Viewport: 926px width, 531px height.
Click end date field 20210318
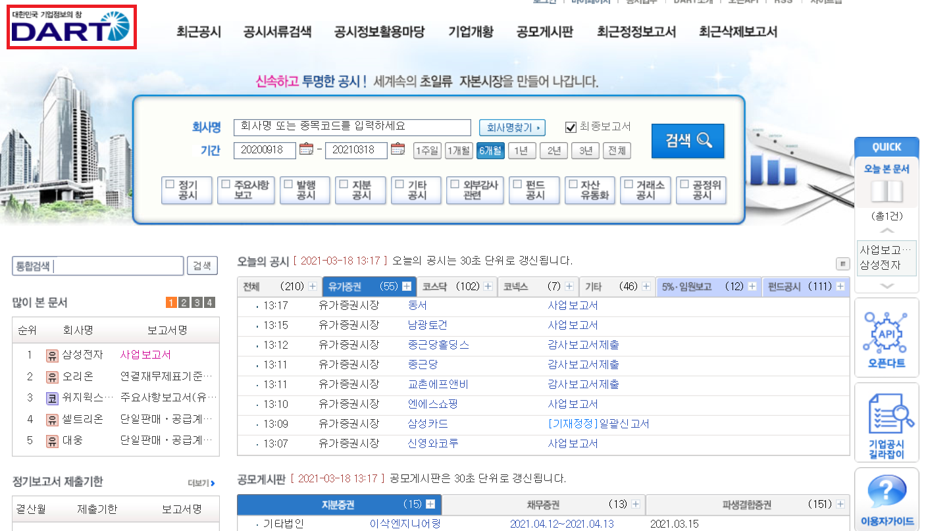356,150
